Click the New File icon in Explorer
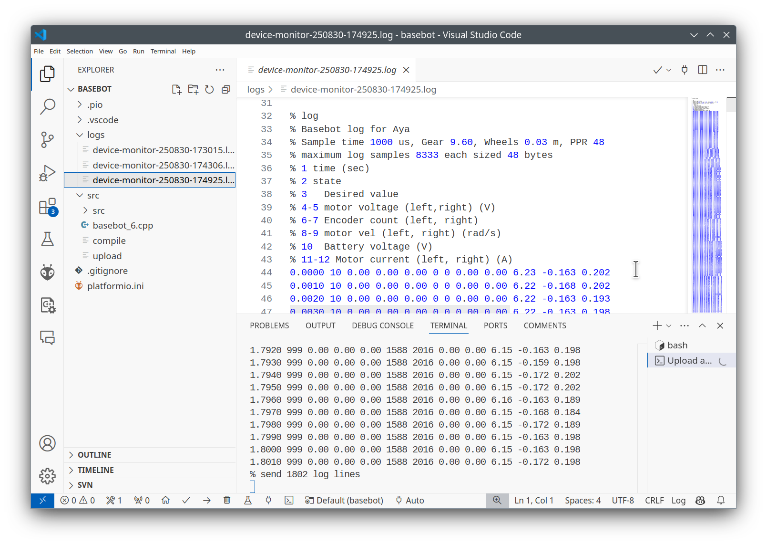This screenshot has height=545, width=767. click(176, 89)
